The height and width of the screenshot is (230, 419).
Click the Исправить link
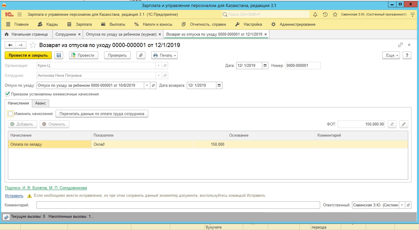tap(14, 196)
